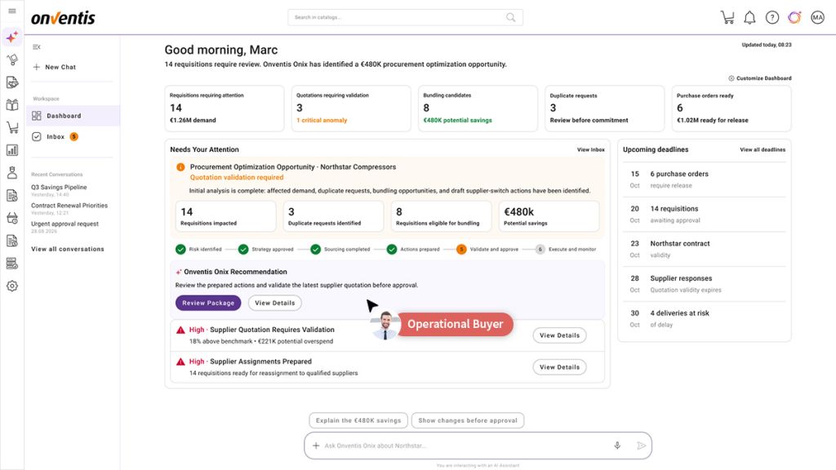The height and width of the screenshot is (470, 836).
Task: Open the server list sidebar icon
Action: point(11,264)
